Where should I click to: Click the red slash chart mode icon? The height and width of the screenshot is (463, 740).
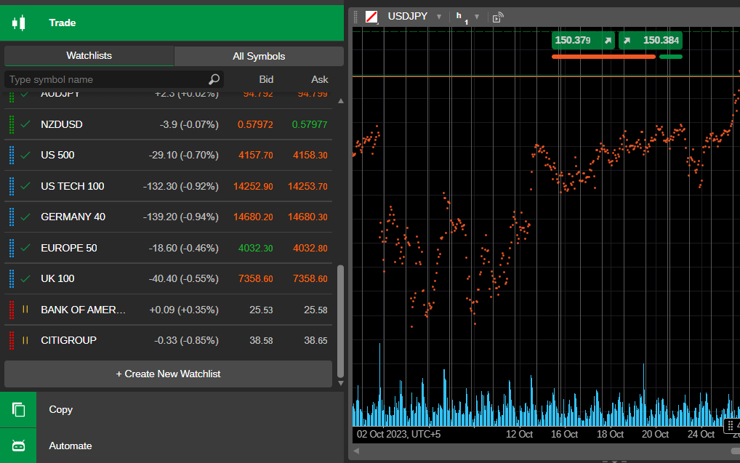371,17
